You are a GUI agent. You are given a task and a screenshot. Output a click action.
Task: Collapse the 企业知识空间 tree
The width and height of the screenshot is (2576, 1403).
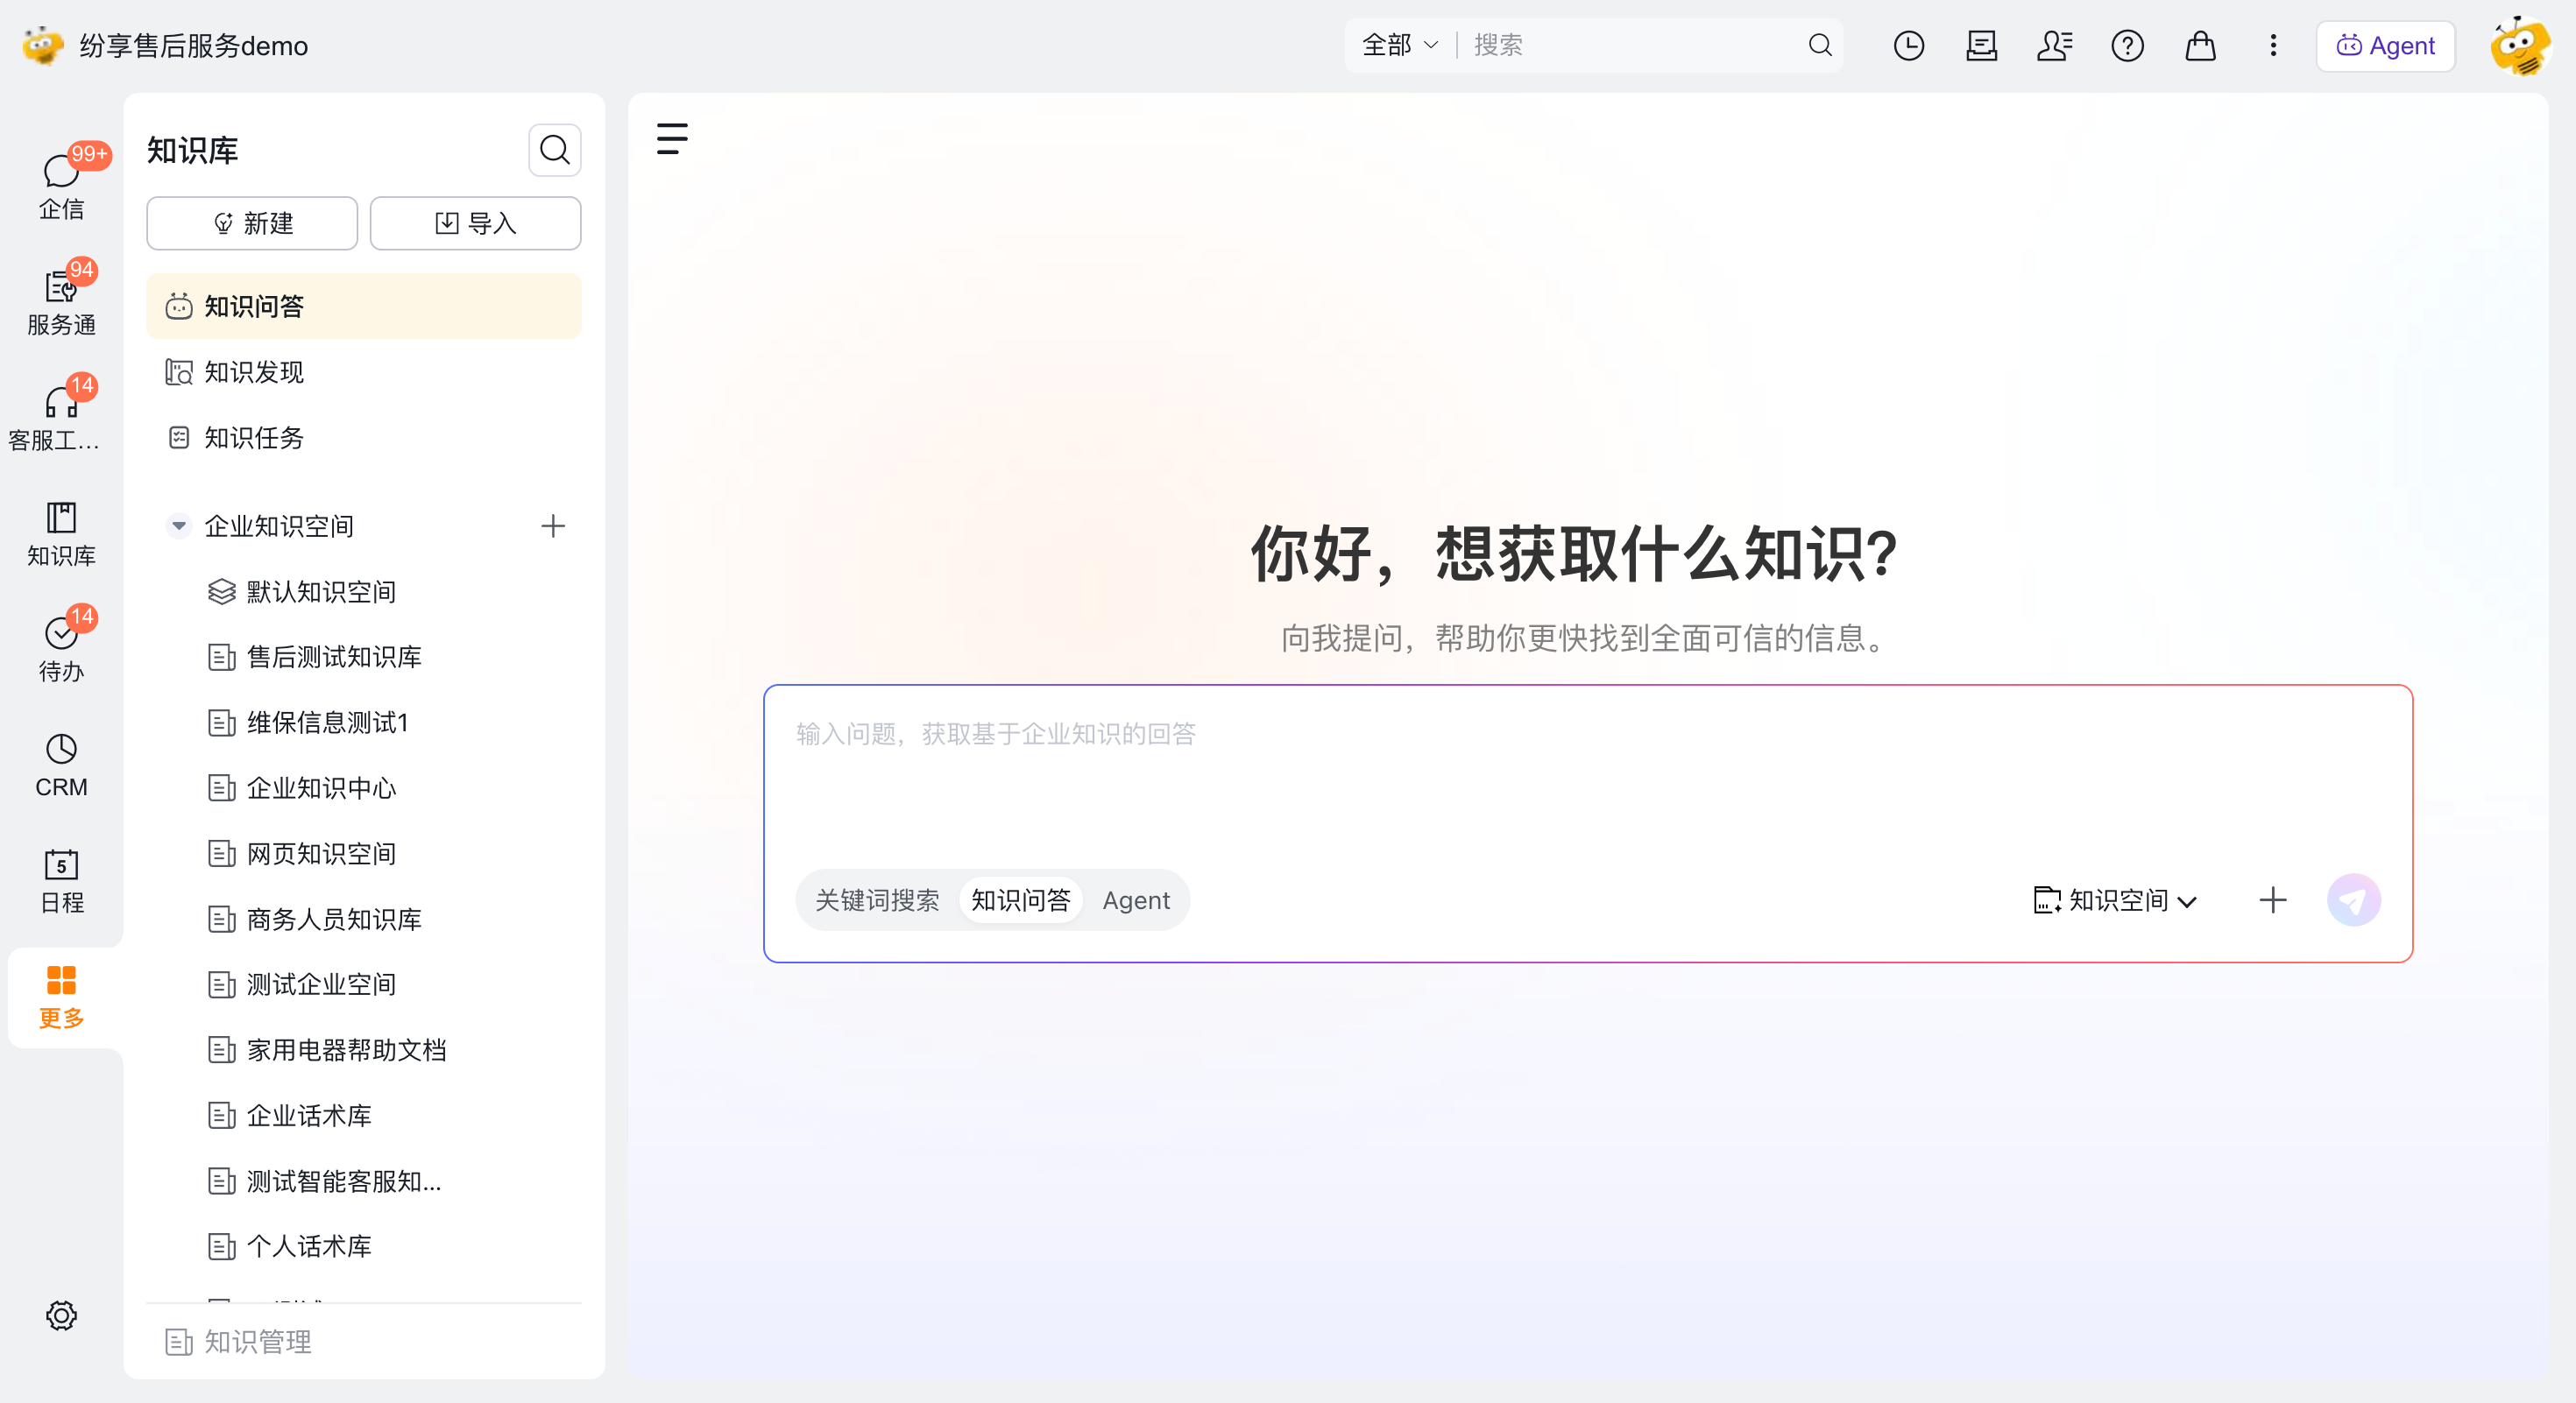[179, 525]
